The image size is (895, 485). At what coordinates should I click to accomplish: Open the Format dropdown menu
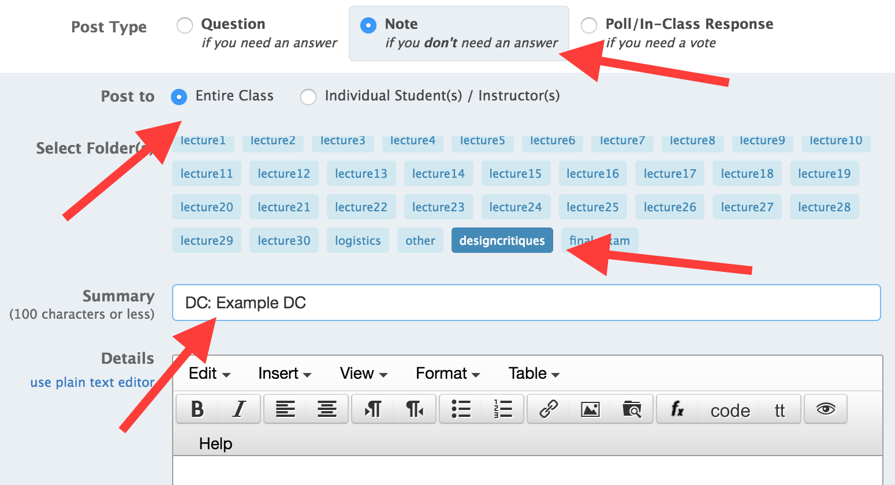[447, 374]
